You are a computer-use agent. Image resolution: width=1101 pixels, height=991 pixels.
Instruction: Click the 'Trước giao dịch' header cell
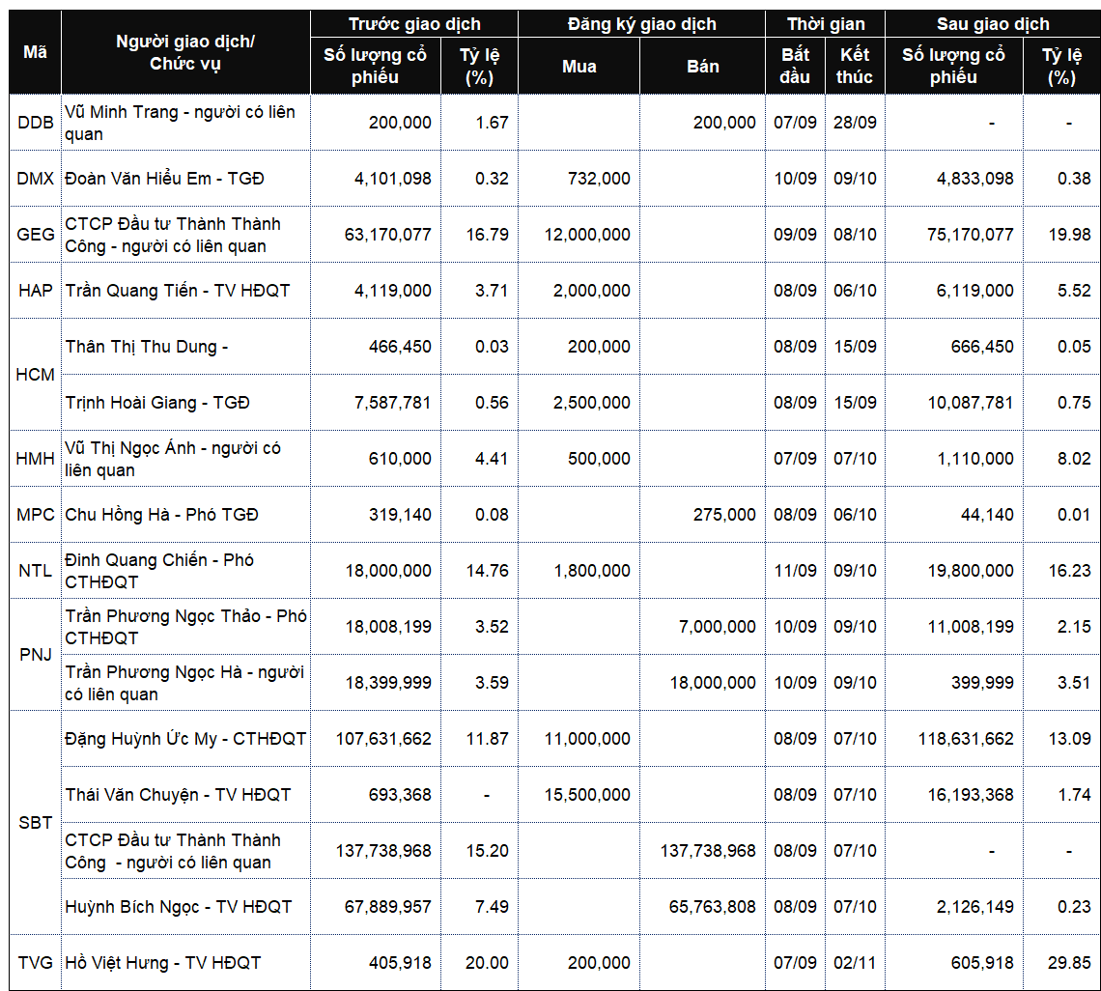[414, 24]
